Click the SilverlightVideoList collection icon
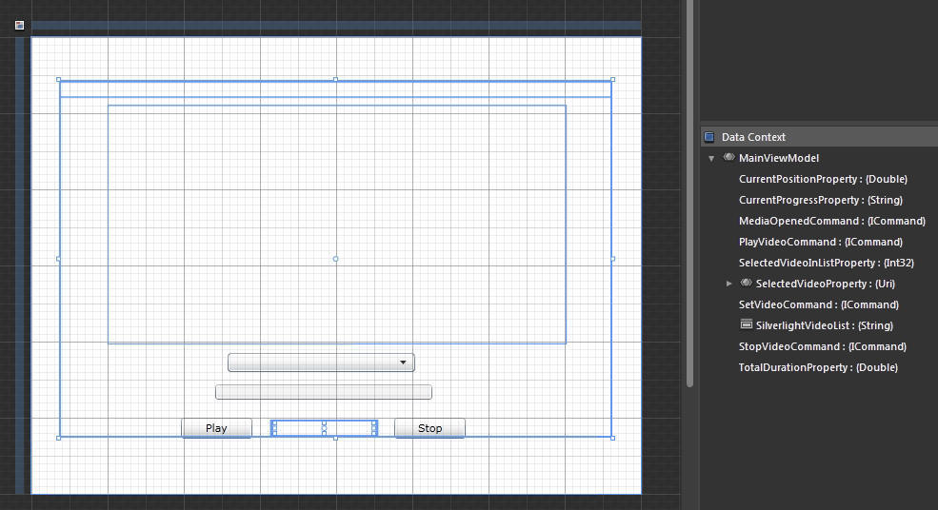Viewport: 938px width, 510px height. (746, 324)
